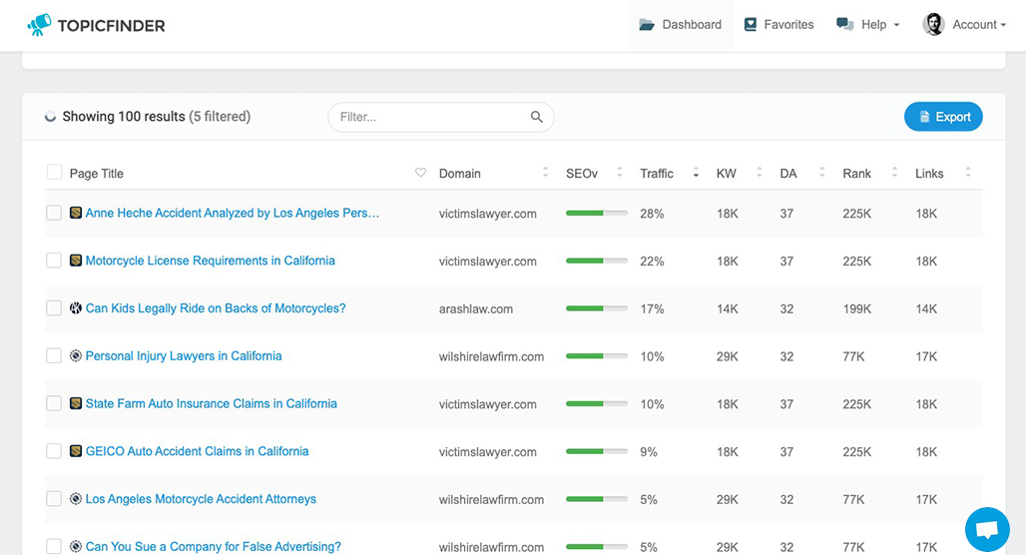The height and width of the screenshot is (555, 1026).
Task: Click the TopicFinder telescope logo icon
Action: [39, 24]
